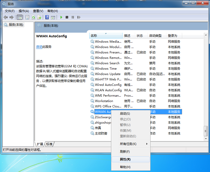Click gear icon beside 传真 row
The image size is (210, 172).
coord(92,128)
